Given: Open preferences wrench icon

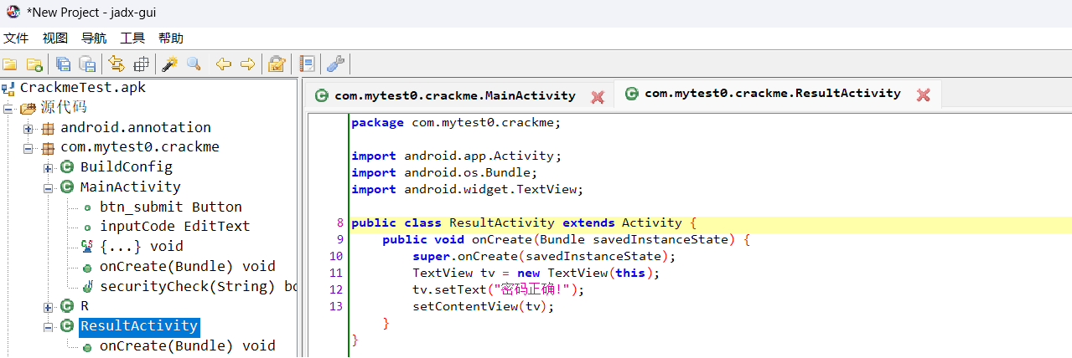Looking at the screenshot, I should pyautogui.click(x=335, y=64).
